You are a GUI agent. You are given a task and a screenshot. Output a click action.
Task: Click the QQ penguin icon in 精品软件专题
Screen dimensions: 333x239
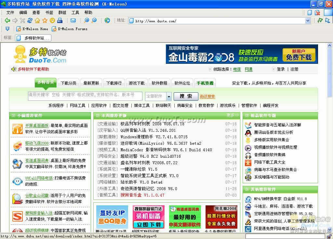[248, 132]
